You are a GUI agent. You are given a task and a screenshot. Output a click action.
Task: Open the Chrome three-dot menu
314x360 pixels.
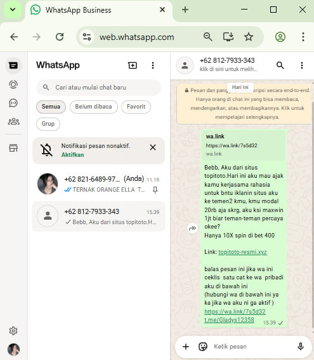(303, 37)
